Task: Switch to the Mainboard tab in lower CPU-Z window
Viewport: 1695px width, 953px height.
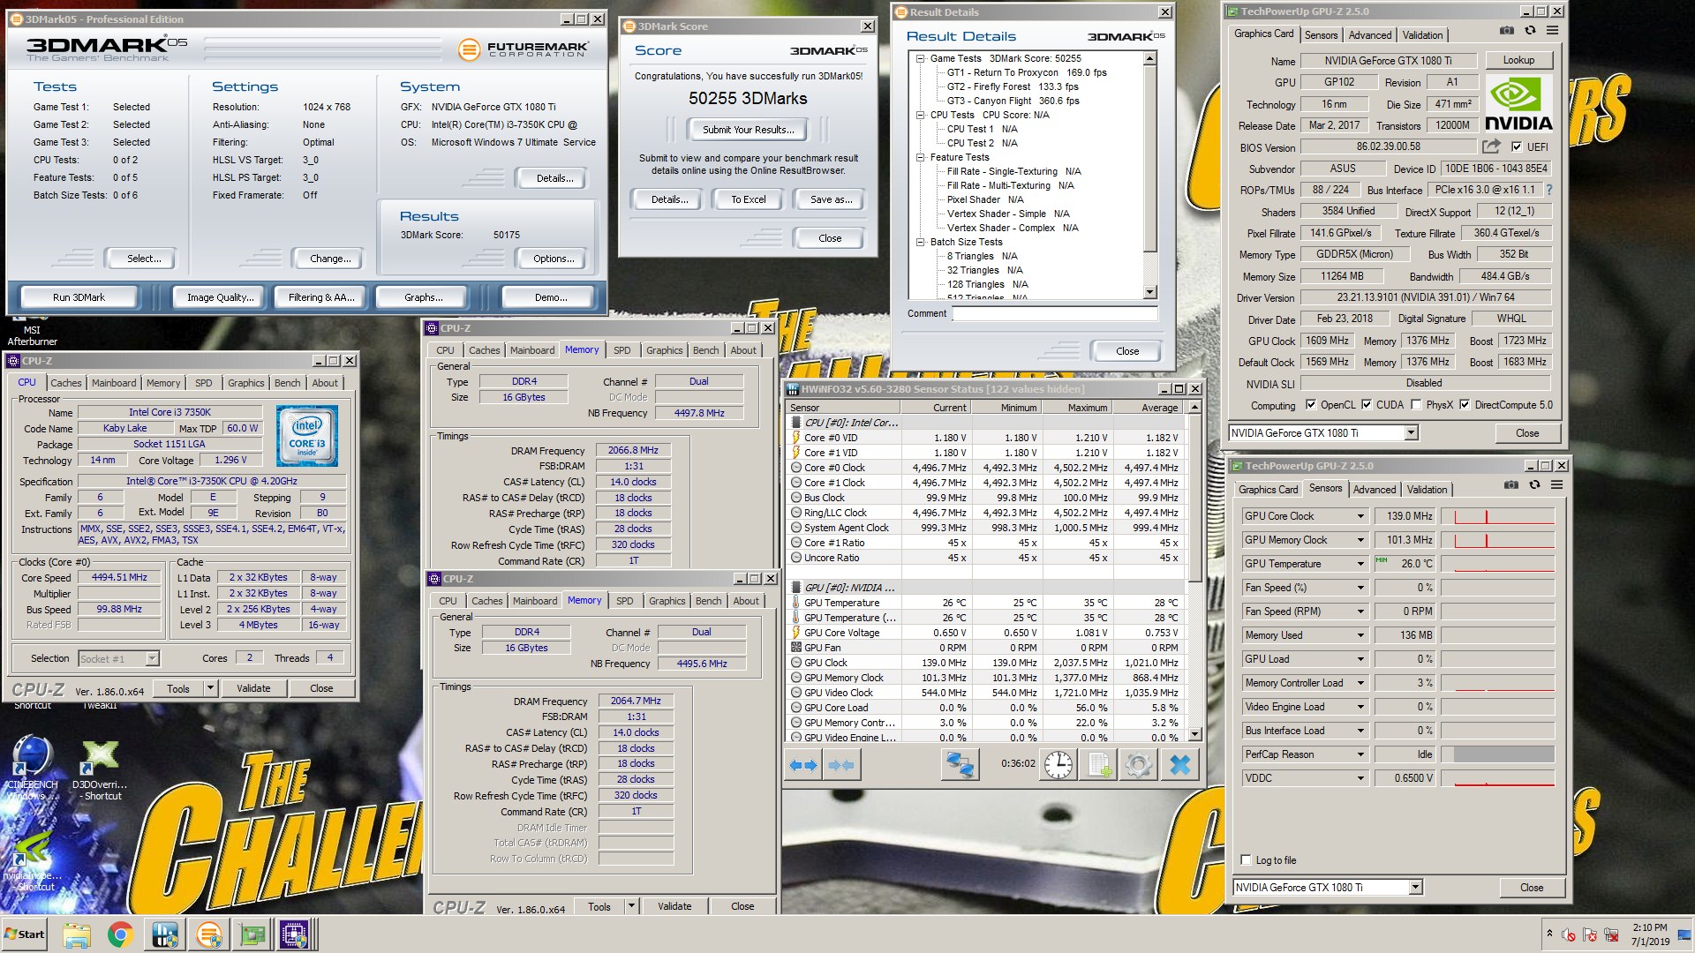Action: 535,601
